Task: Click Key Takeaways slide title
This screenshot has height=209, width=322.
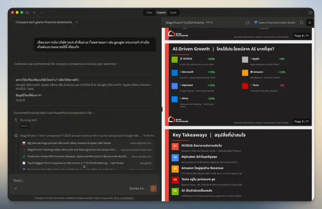Action: point(209,135)
